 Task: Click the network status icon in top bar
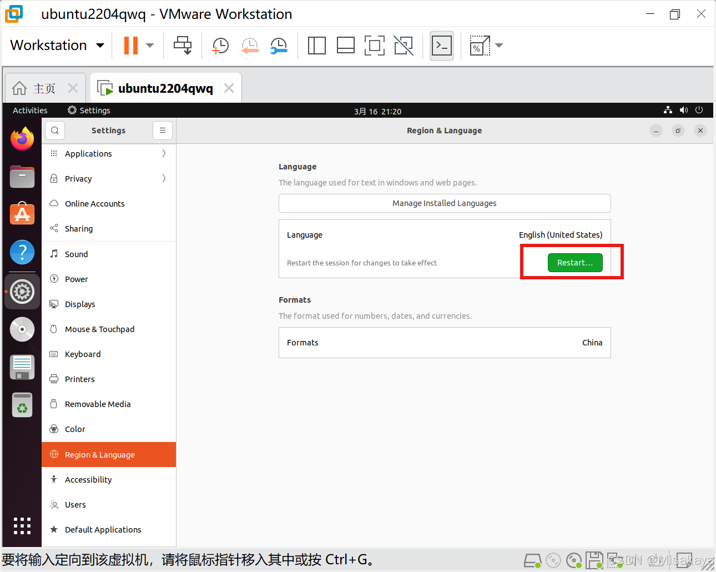pos(668,110)
